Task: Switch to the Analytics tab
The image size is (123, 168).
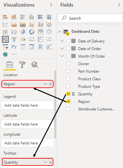Action: pos(35,65)
